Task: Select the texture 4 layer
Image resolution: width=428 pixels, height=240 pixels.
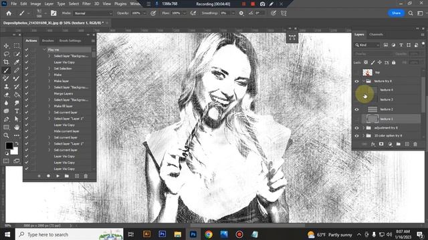Action: (x=387, y=90)
